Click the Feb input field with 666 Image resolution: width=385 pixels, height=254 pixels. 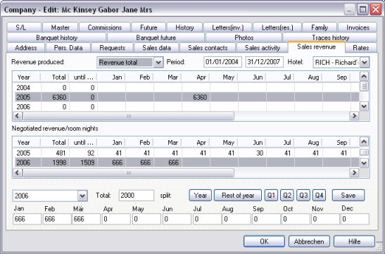pos(57,219)
